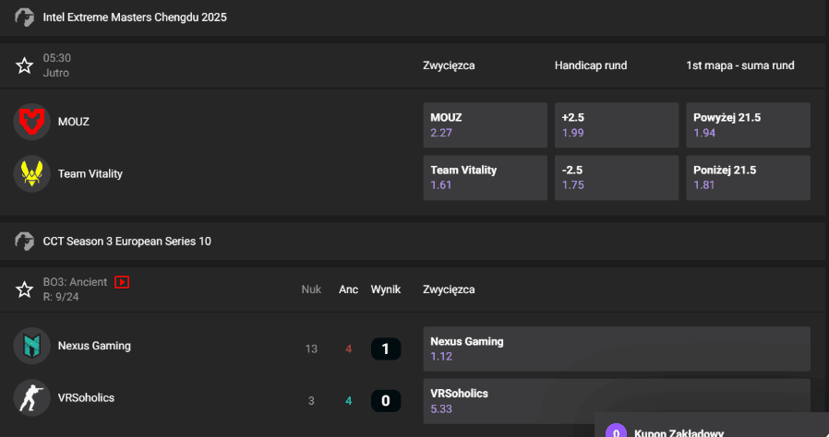Click the BO3: Ancient match status
This screenshot has width=829, height=437.
tap(75, 282)
